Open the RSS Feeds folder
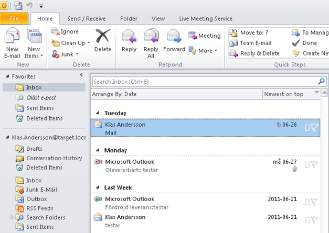This screenshot has height=233, width=329. (35, 208)
